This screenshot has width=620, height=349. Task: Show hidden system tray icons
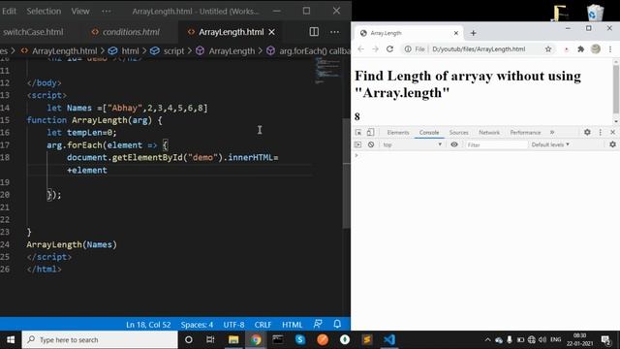point(487,339)
